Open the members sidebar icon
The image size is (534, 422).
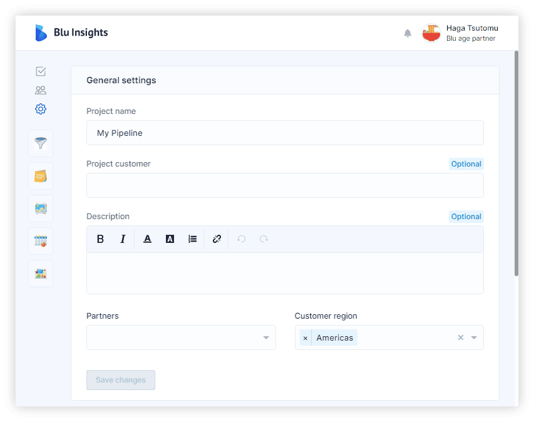point(41,90)
